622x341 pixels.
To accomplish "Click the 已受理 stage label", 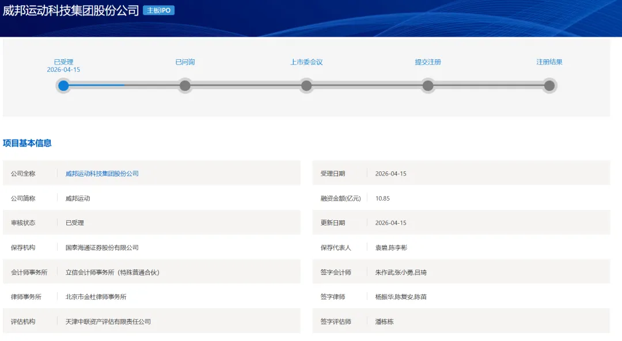I will [x=63, y=62].
